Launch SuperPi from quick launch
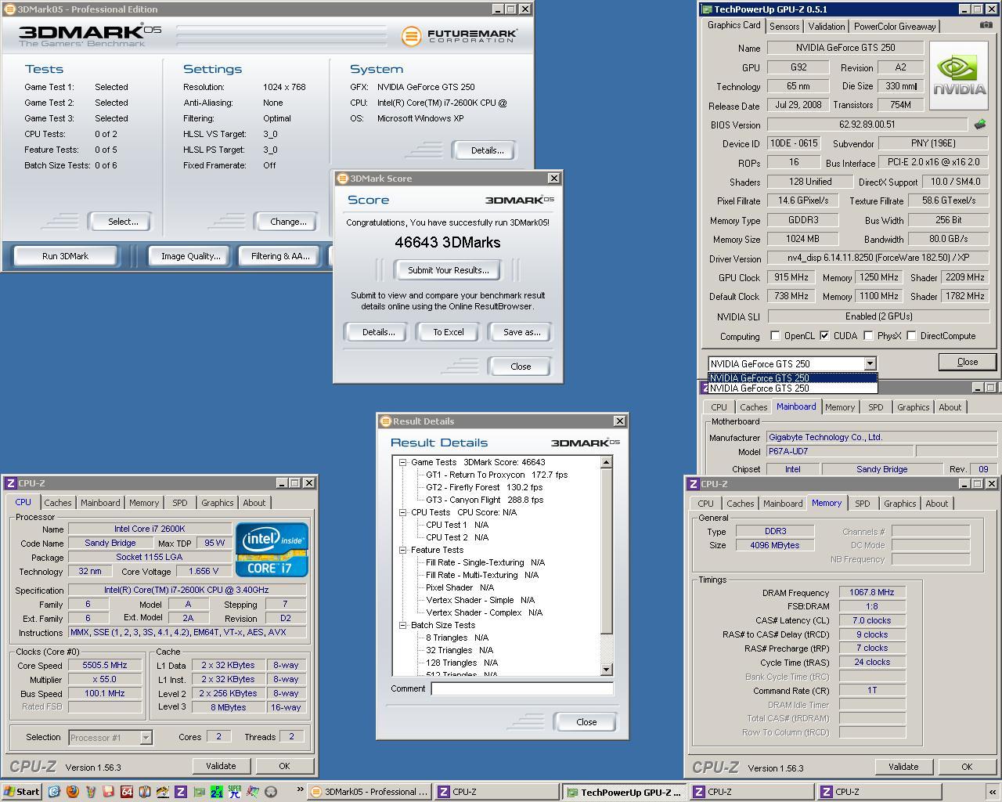 (234, 792)
